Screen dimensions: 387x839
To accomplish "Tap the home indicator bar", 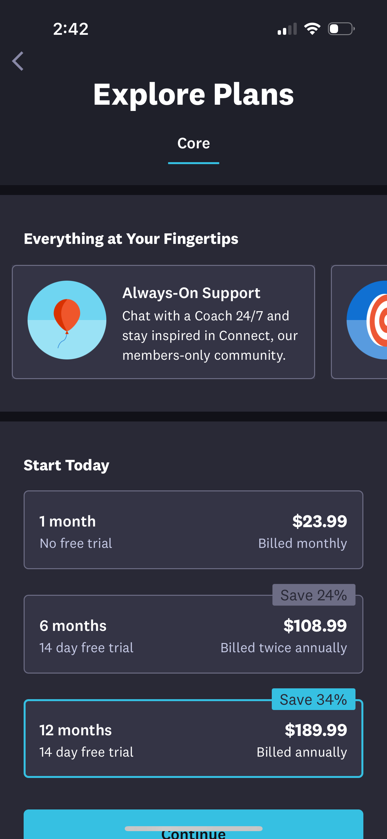I will click(x=193, y=828).
